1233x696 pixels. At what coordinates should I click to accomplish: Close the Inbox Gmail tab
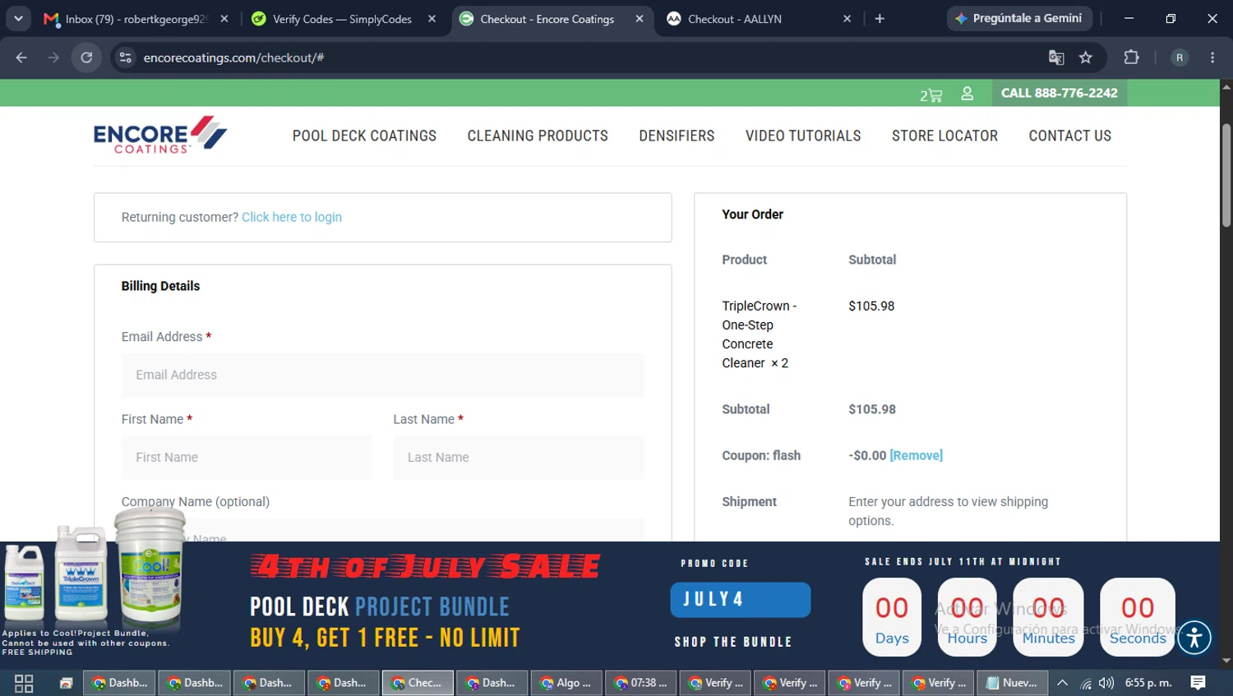coord(224,19)
